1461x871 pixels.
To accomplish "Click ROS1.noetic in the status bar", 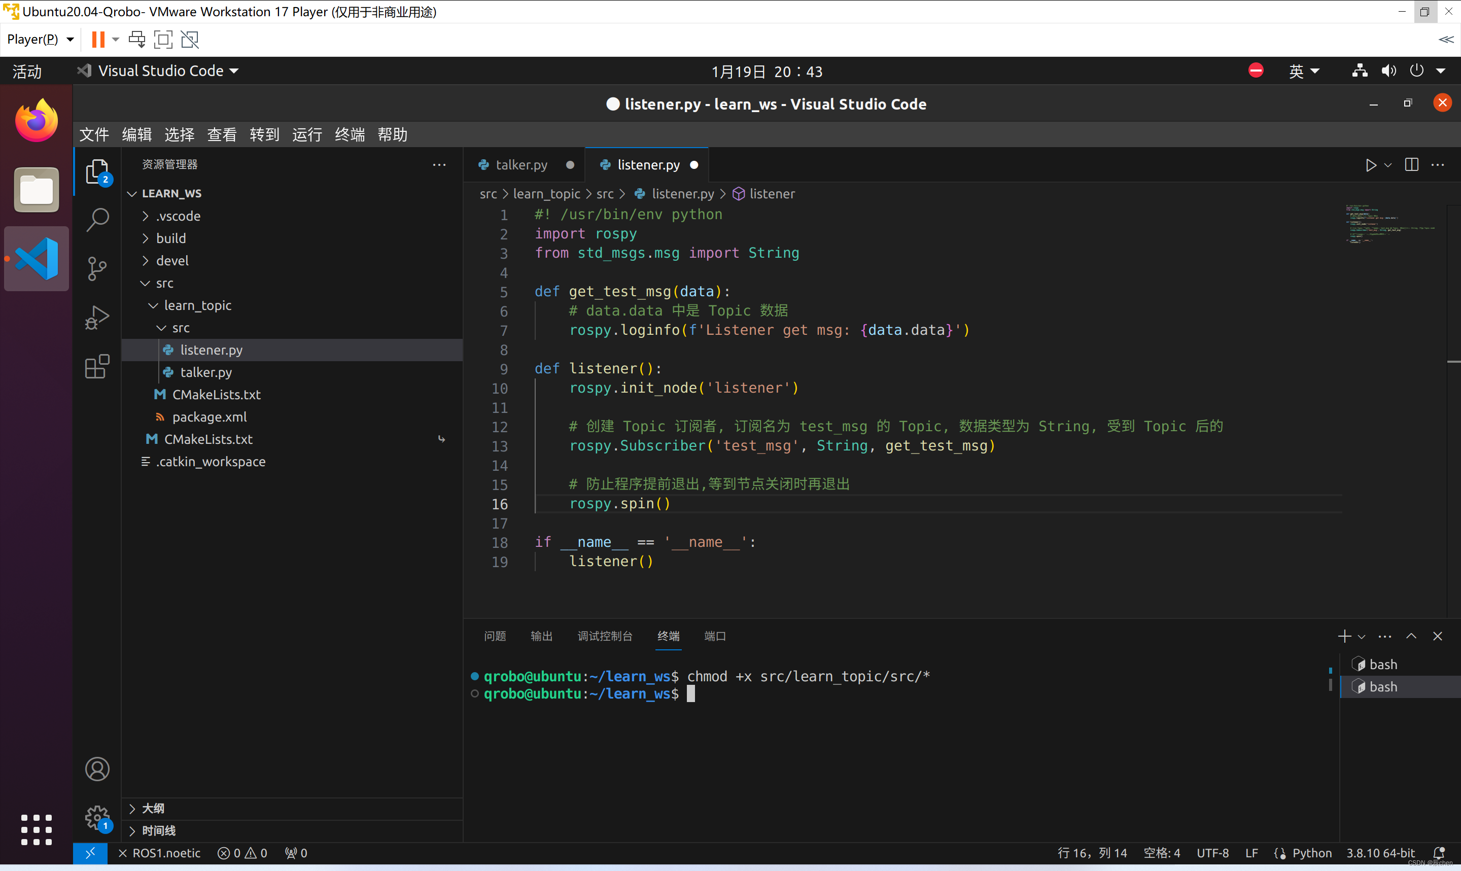I will coord(160,853).
